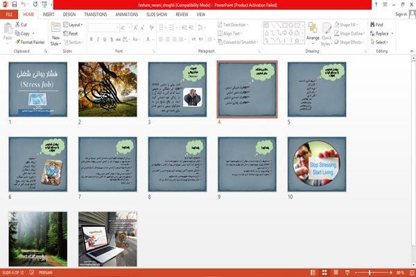Viewport: 416px width, 277px height.
Task: Open the Paragraph dialog launcher
Action: pos(259,51)
